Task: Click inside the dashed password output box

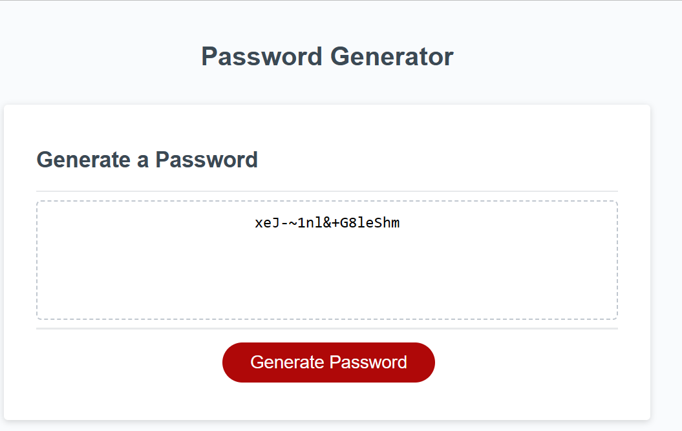Action: [327, 258]
